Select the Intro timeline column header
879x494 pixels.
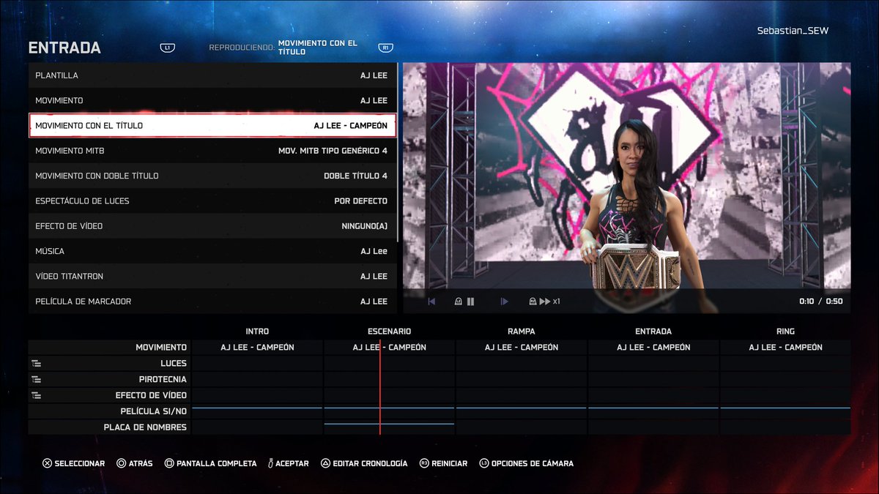[257, 332]
